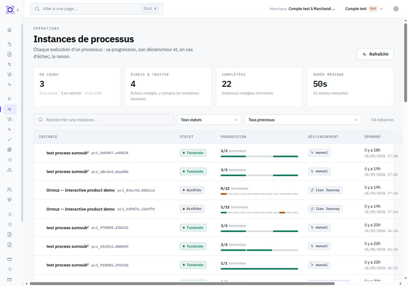Focus the 'Aller à une page' search box
This screenshot has width=408, height=286.
(97, 9)
